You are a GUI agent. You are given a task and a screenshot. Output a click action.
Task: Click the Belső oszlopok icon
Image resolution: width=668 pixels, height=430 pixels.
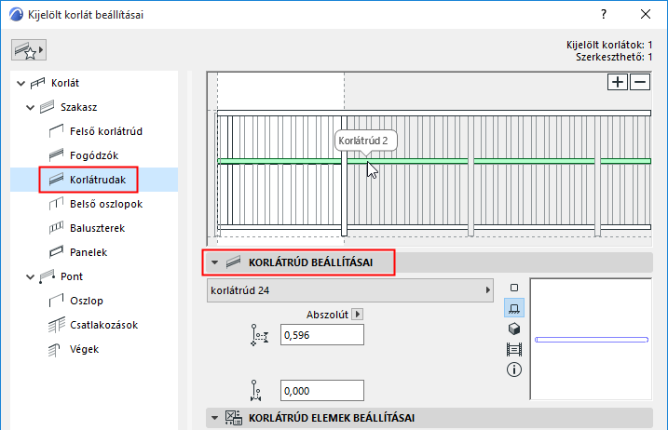pyautogui.click(x=56, y=204)
